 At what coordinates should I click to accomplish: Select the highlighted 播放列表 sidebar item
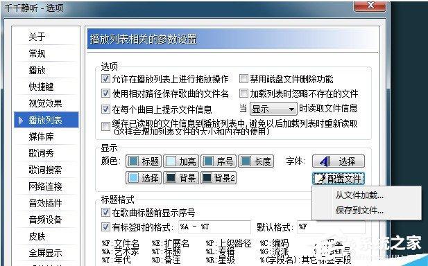[x=46, y=120]
